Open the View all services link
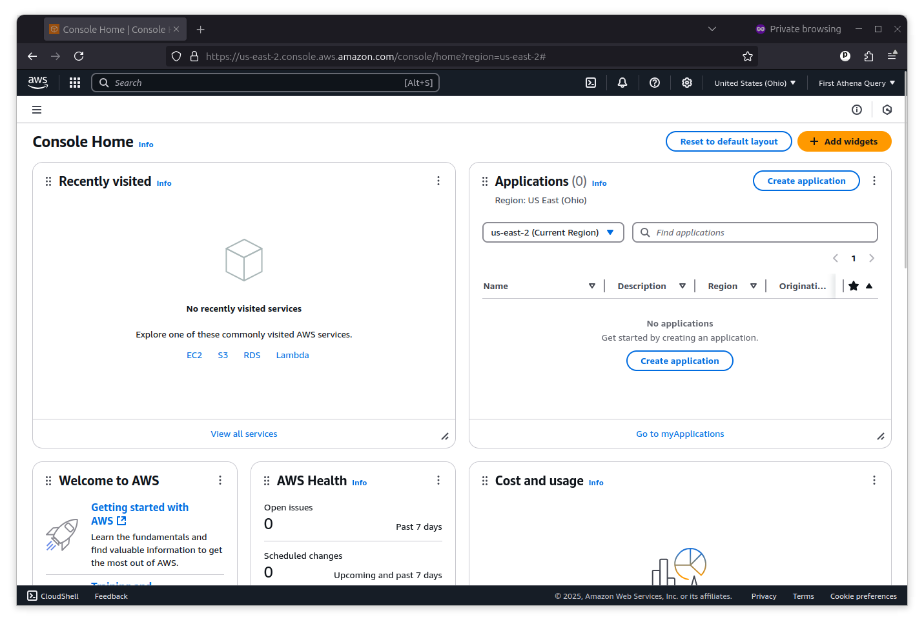Screen dimensions: 924x624 click(x=243, y=434)
